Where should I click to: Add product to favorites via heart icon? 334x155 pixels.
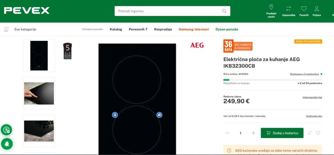pos(318,133)
